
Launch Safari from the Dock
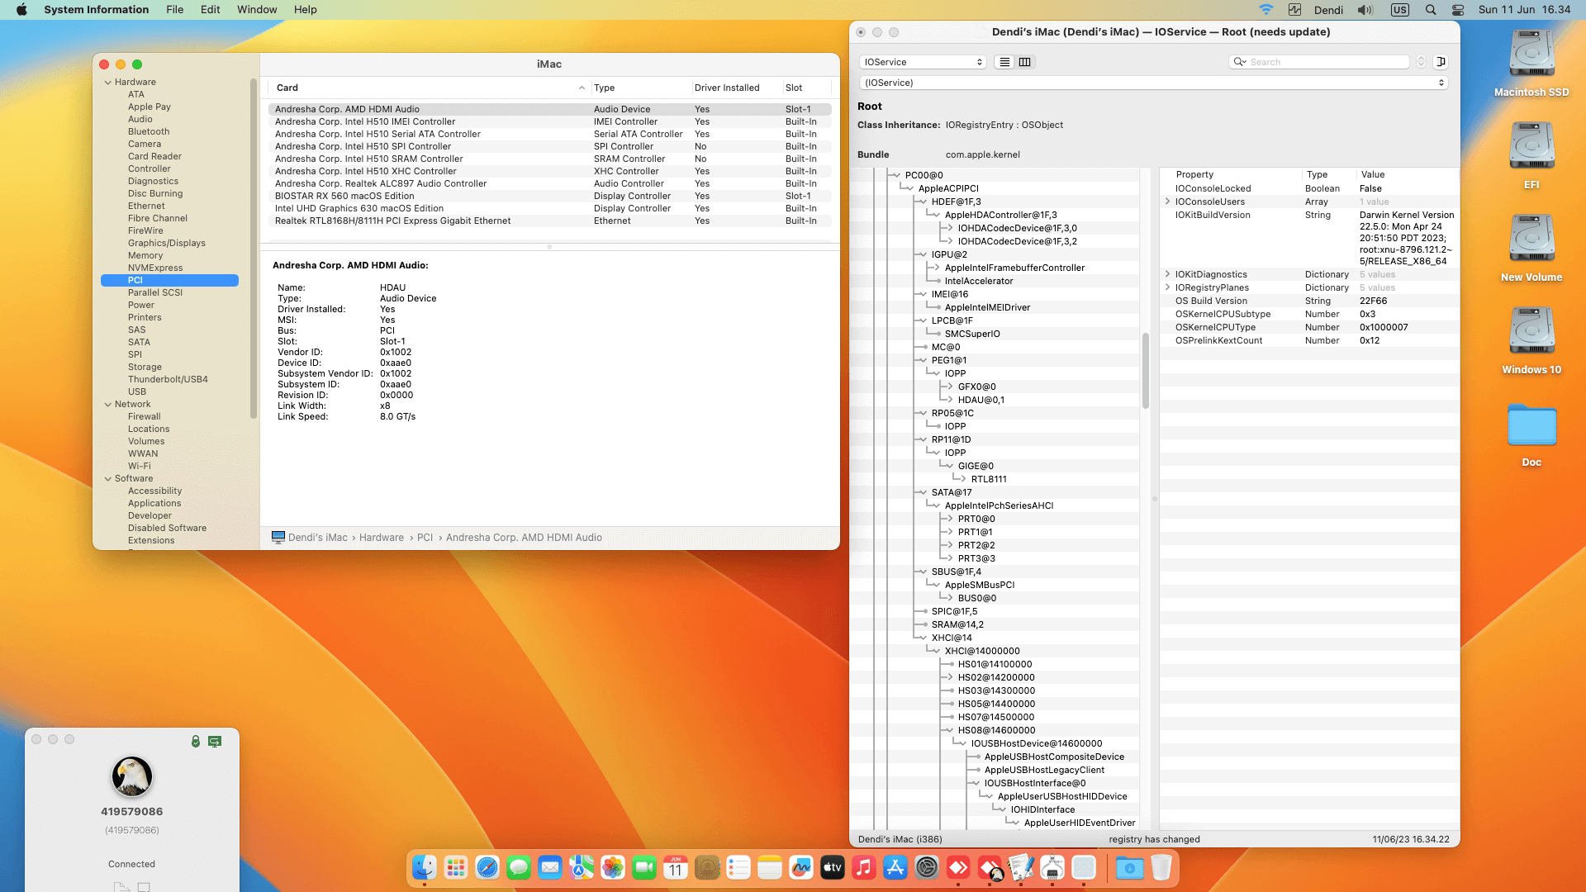(487, 867)
